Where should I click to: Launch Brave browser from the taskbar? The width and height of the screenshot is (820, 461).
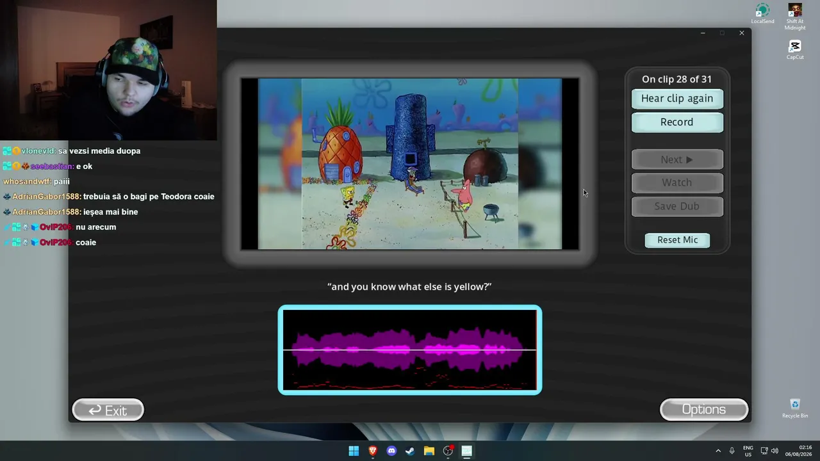tap(372, 451)
